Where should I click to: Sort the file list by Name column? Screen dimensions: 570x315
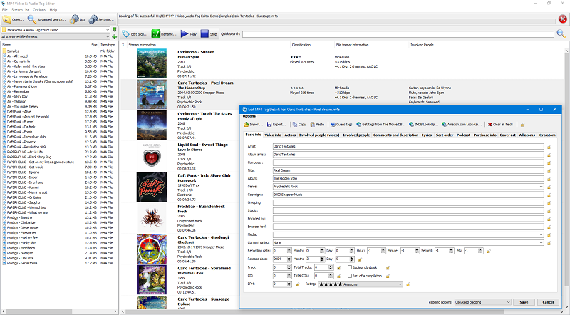pos(38,45)
